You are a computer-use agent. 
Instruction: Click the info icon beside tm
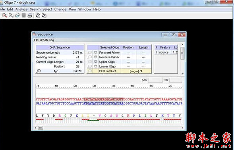click(x=39, y=71)
